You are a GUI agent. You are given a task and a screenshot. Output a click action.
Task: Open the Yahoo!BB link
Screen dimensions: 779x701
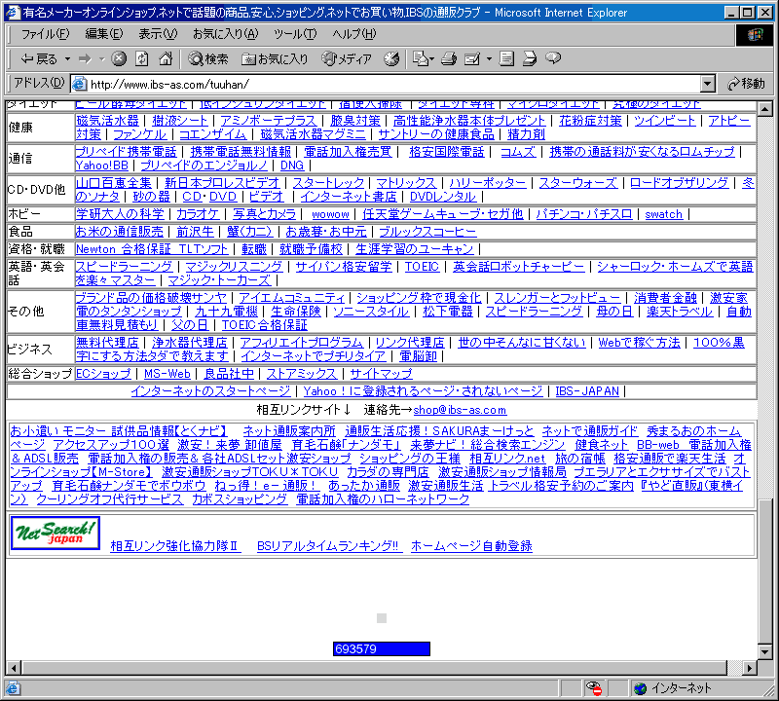[x=102, y=166]
